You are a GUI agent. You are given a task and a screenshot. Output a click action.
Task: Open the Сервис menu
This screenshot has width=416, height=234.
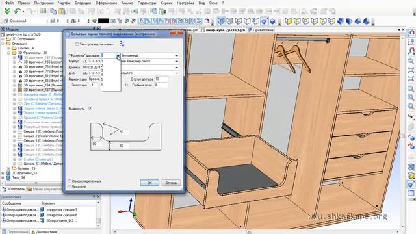(166, 3)
